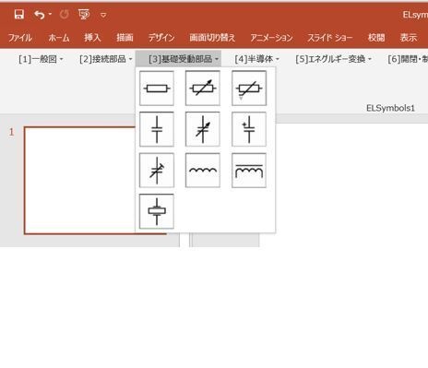Insert the iron-core inductor symbol
Image resolution: width=428 pixels, height=368 pixels.
pyautogui.click(x=249, y=171)
